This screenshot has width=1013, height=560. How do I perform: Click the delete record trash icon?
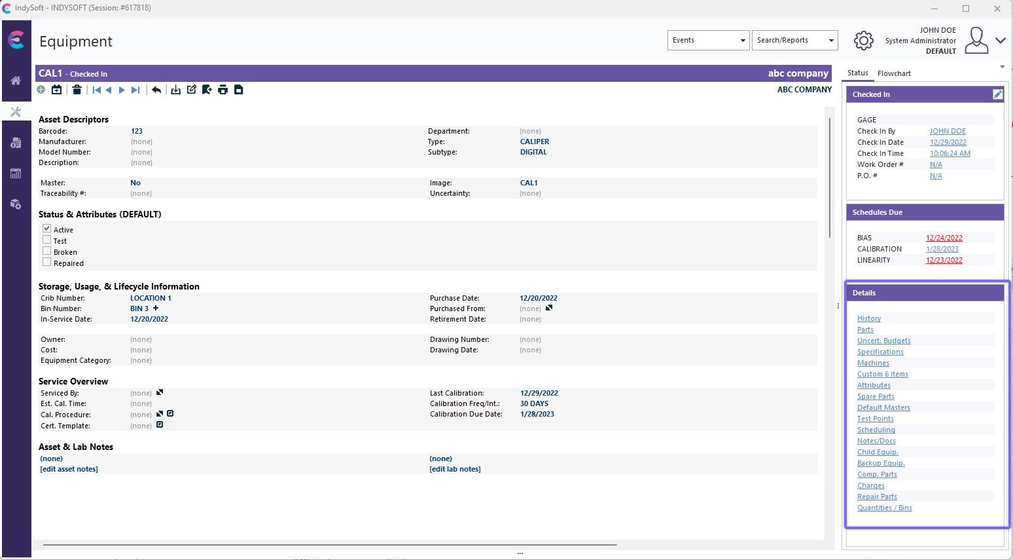tap(77, 90)
